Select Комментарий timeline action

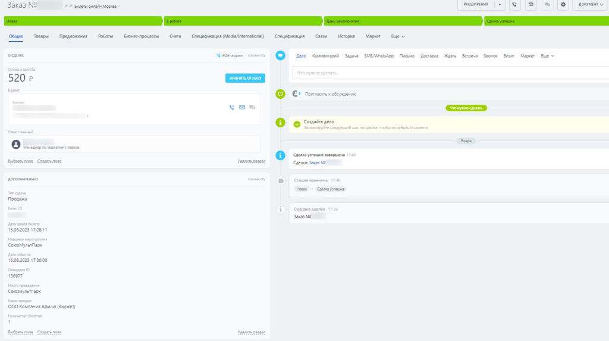(x=325, y=56)
